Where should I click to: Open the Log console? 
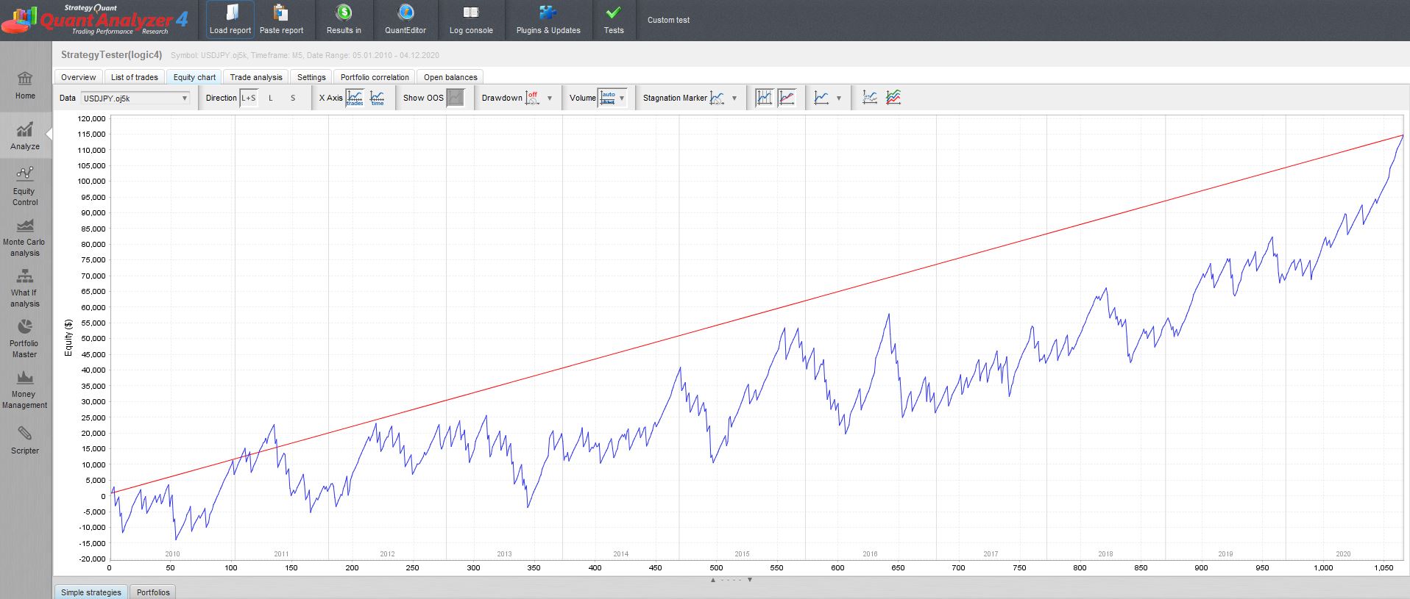(471, 19)
